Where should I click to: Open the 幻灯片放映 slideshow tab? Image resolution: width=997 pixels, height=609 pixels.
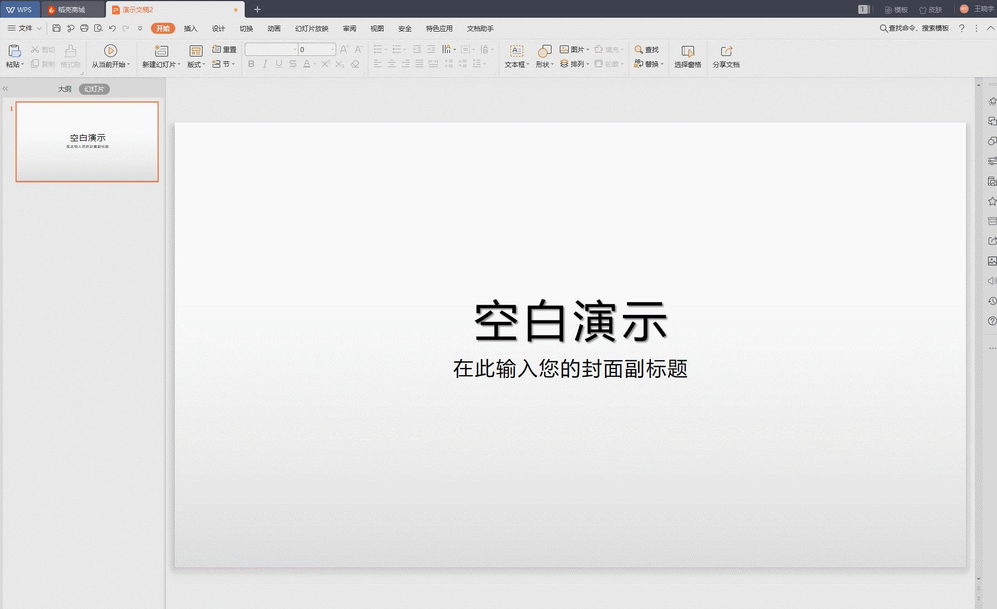[311, 28]
